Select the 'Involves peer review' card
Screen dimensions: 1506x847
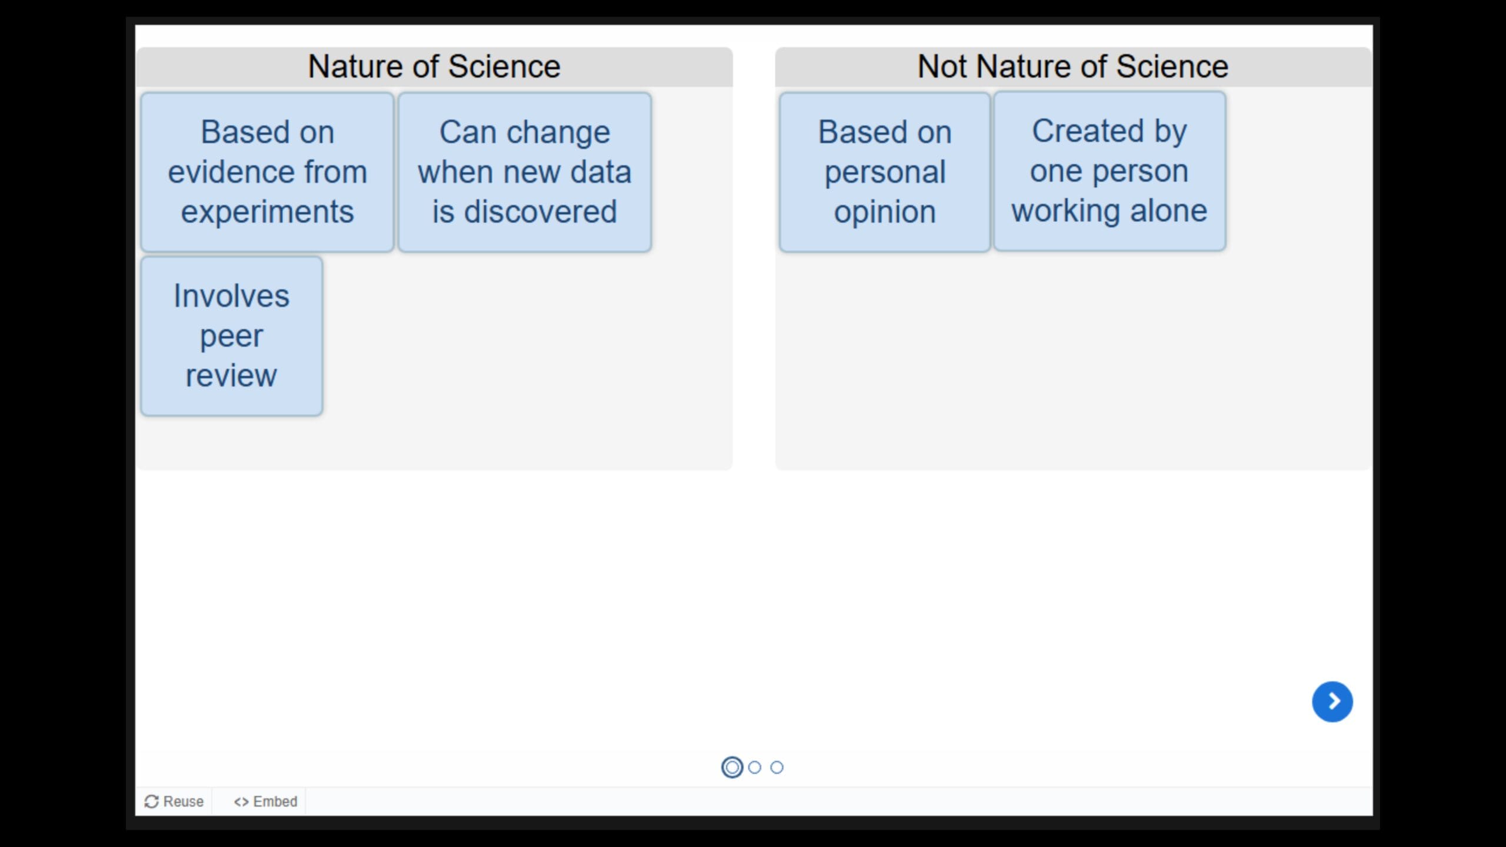(231, 335)
